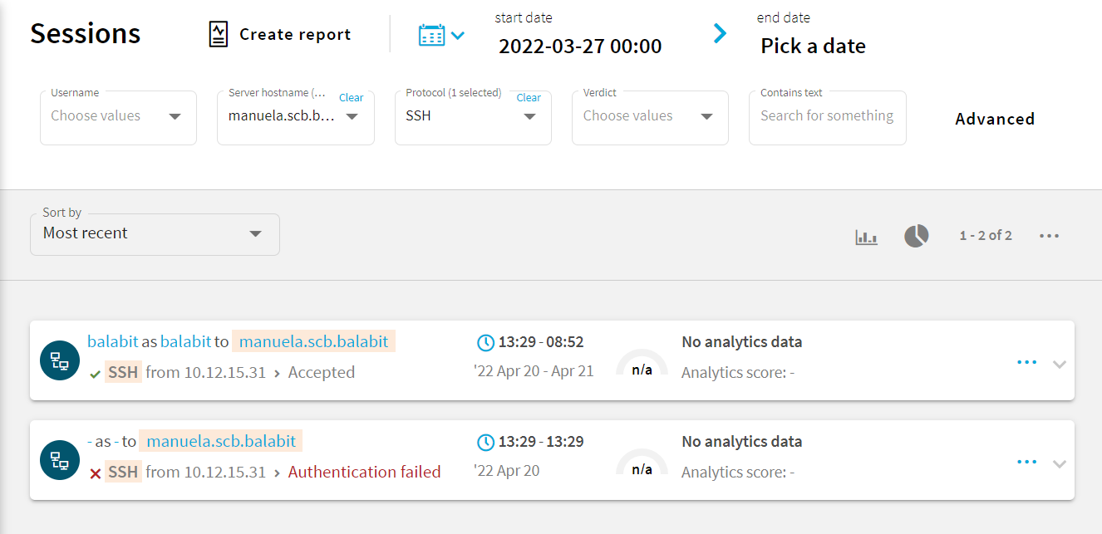The width and height of the screenshot is (1102, 534).
Task: Click the failed session's connection icon
Action: pyautogui.click(x=60, y=460)
